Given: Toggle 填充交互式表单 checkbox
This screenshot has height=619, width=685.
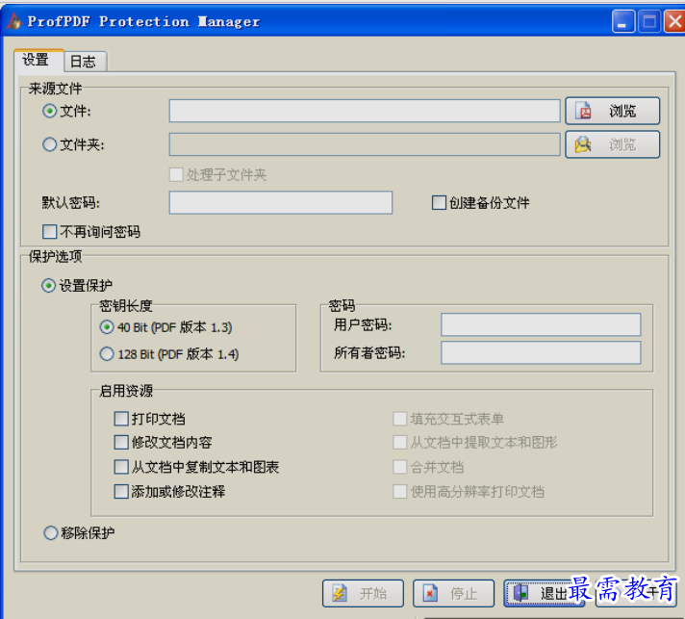Looking at the screenshot, I should 399,419.
